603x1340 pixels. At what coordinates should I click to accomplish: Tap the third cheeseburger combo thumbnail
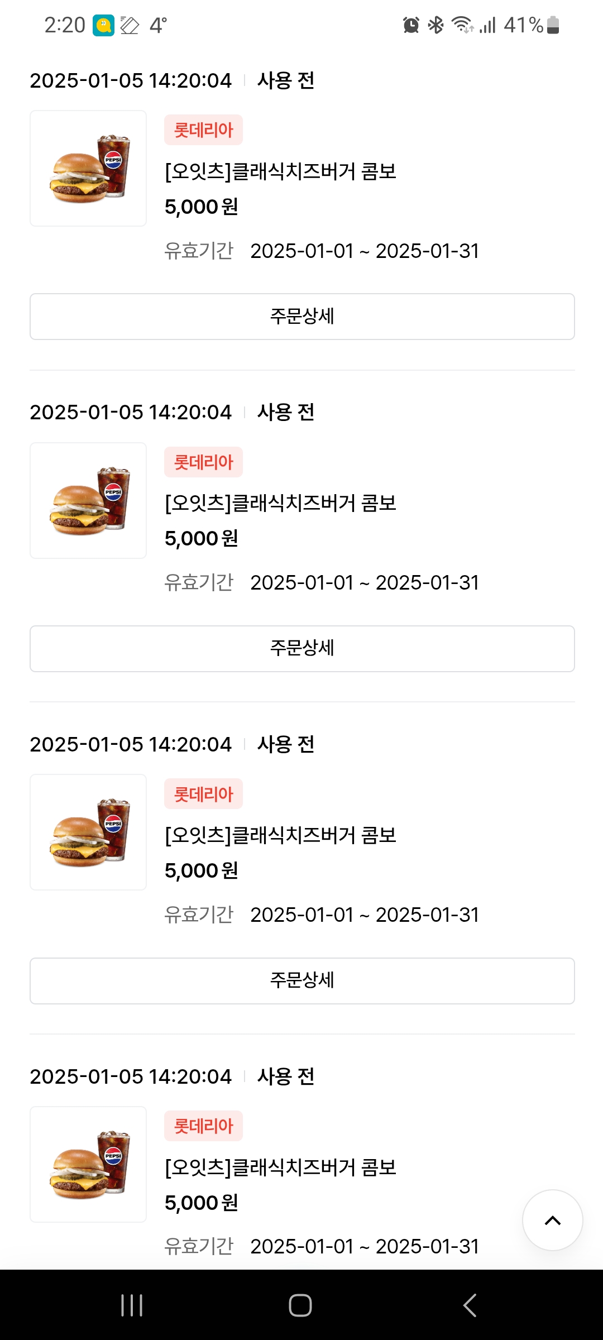tap(88, 832)
